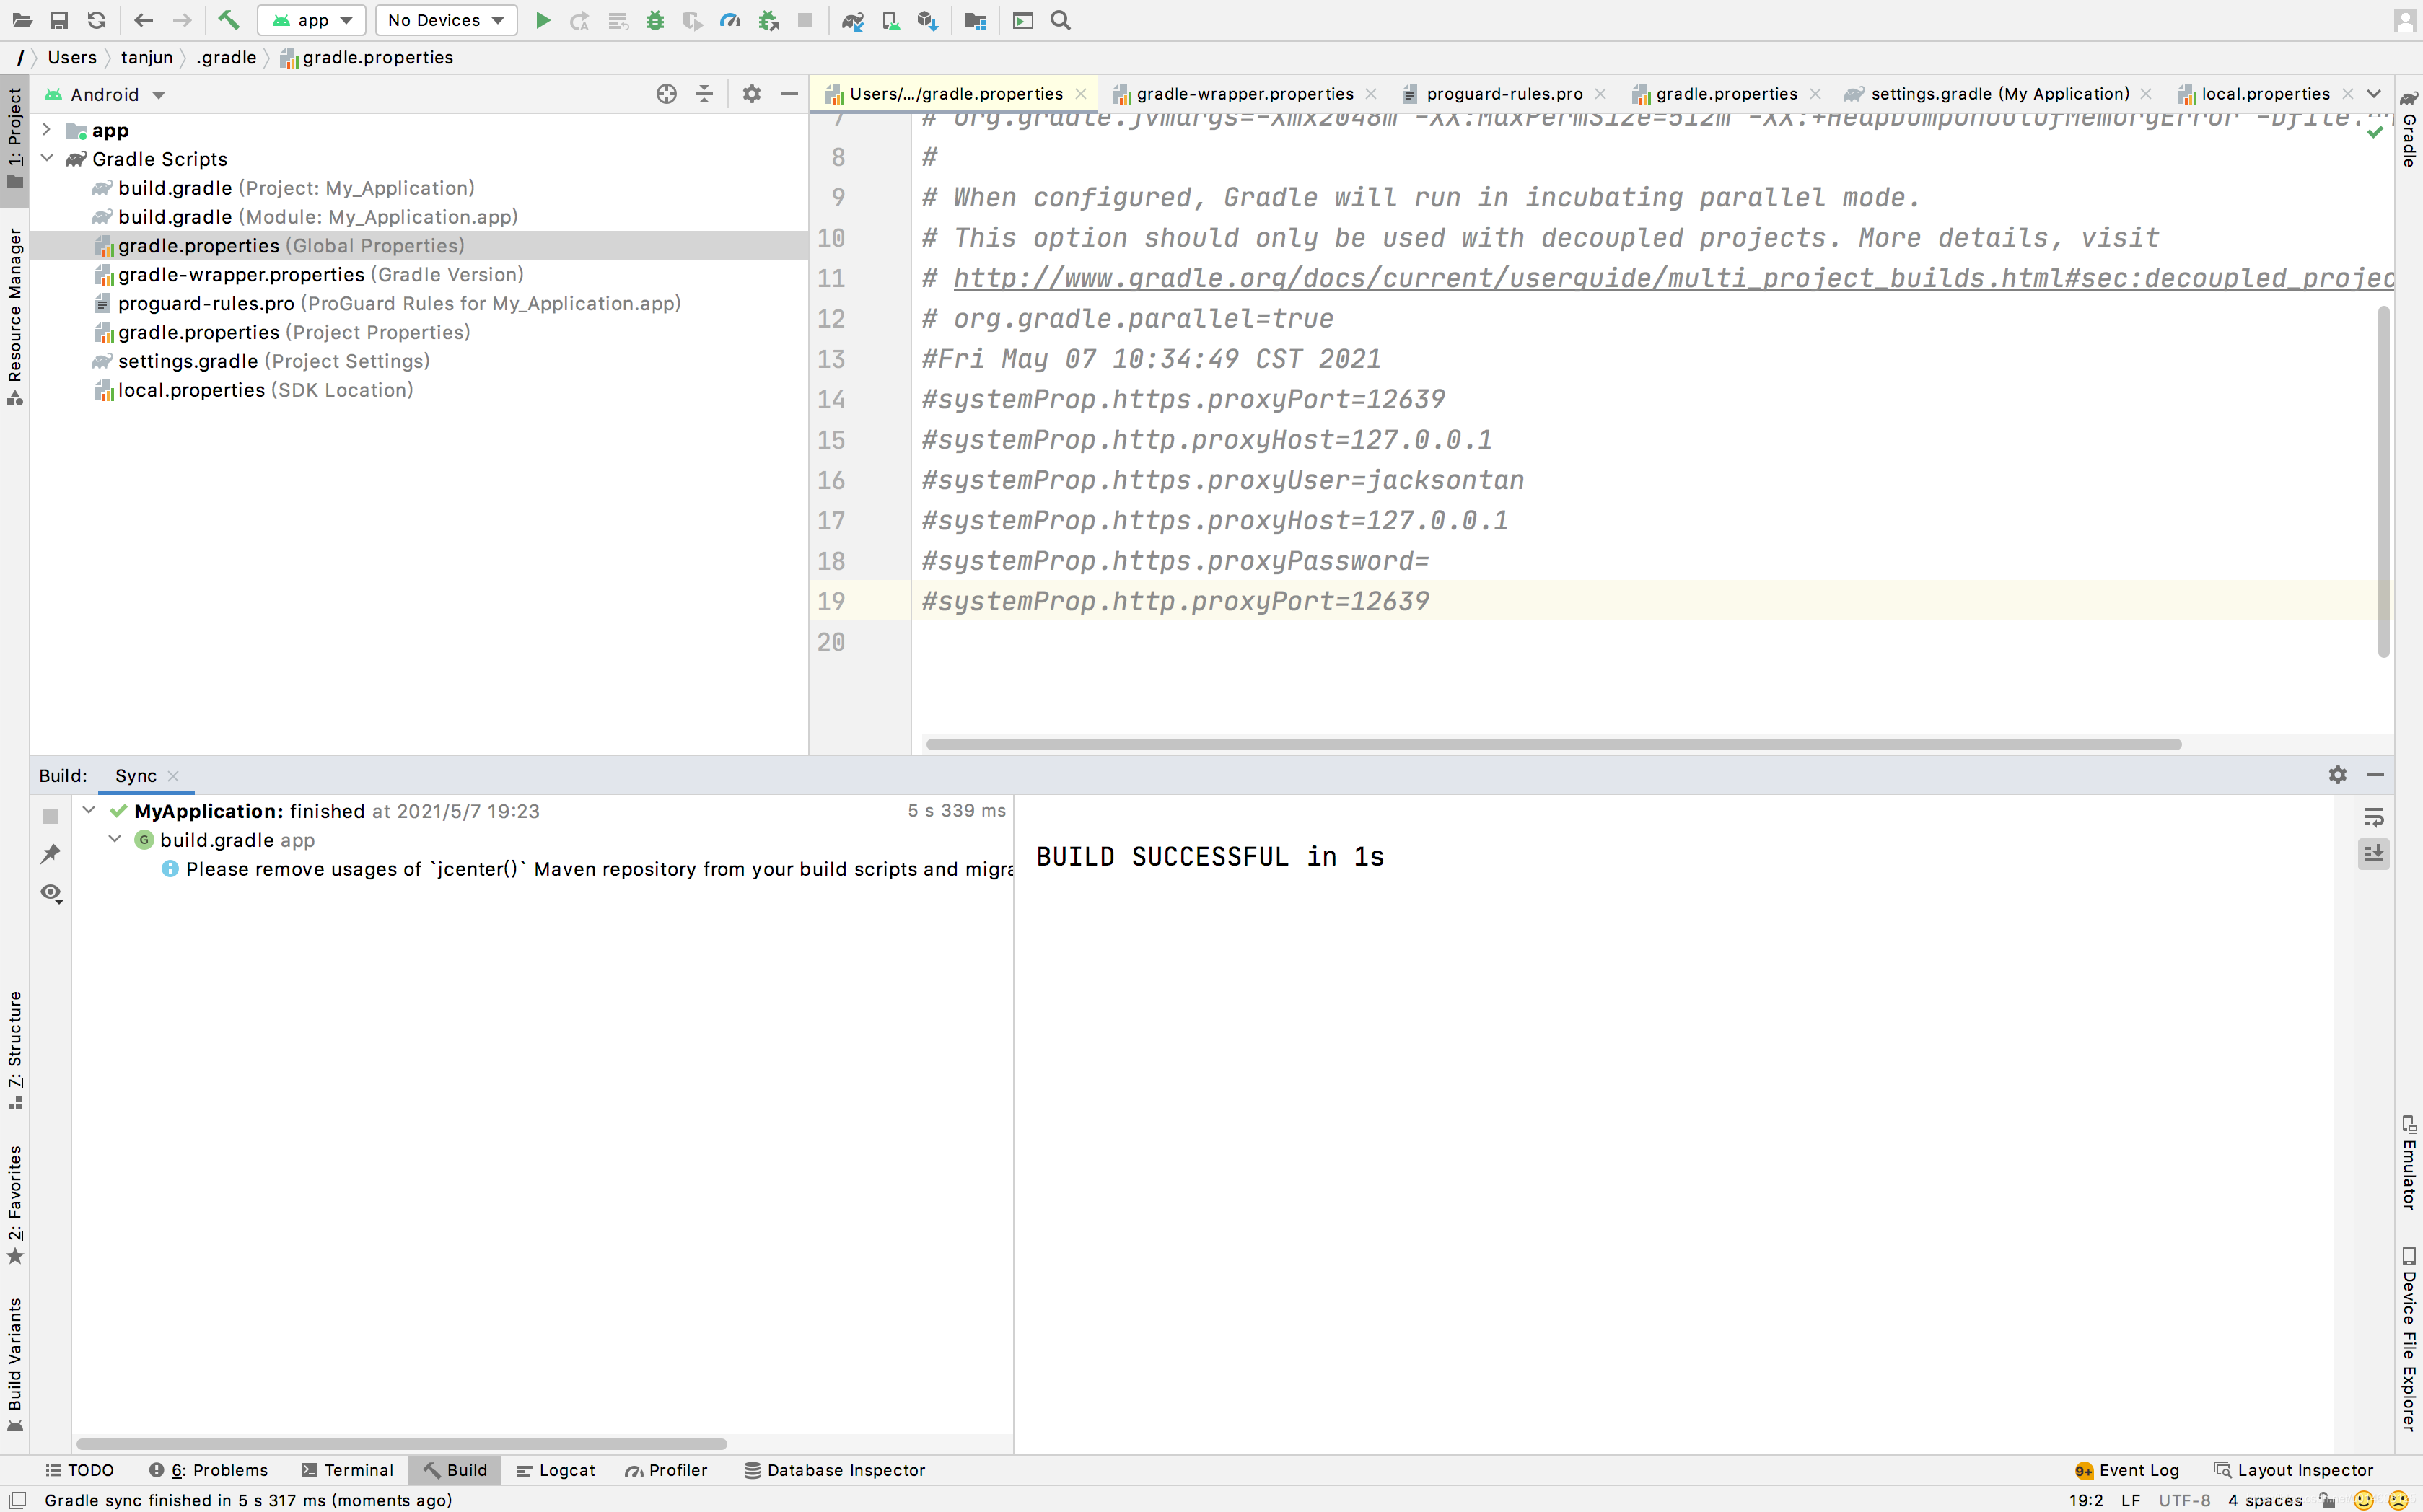
Task: Select opened file with the target icon
Action: (667, 94)
